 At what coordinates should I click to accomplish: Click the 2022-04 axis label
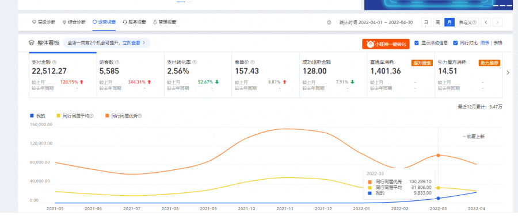point(477,208)
